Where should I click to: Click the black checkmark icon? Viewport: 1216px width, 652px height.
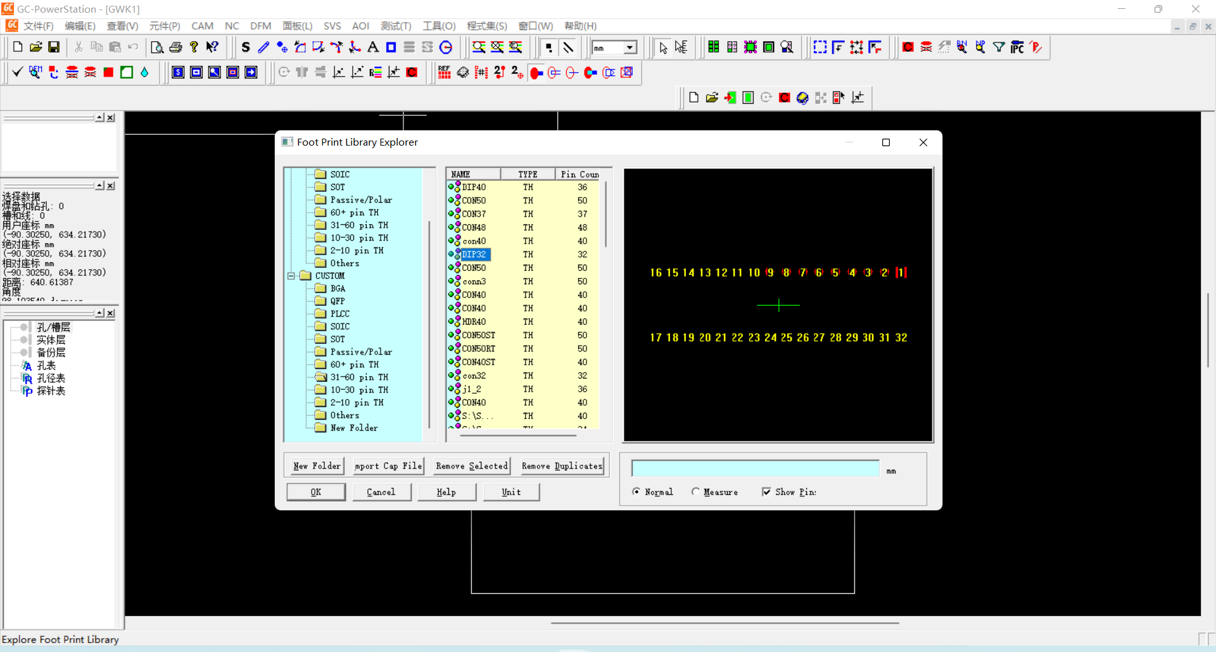coord(17,72)
